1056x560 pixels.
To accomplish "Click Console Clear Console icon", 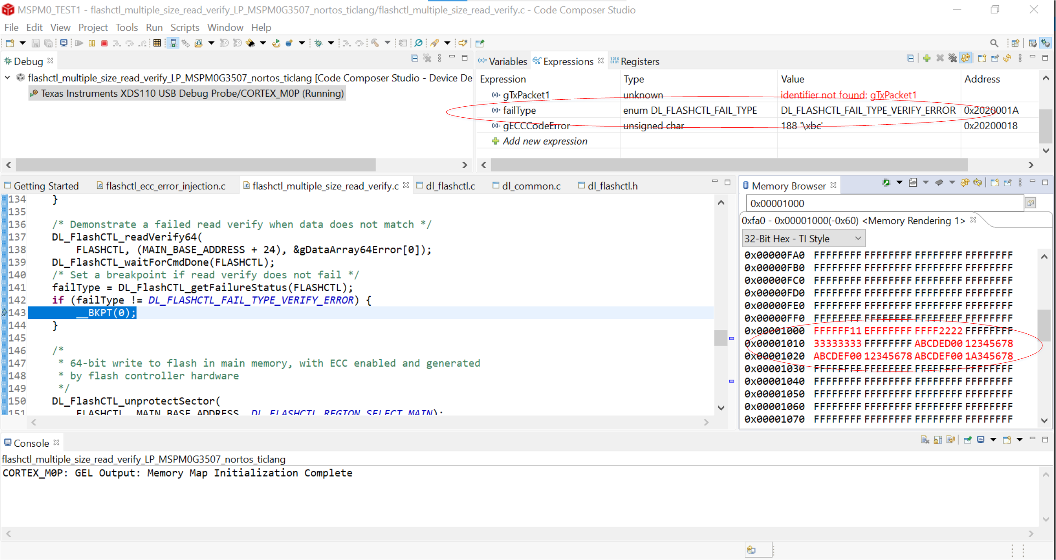I will coord(925,440).
